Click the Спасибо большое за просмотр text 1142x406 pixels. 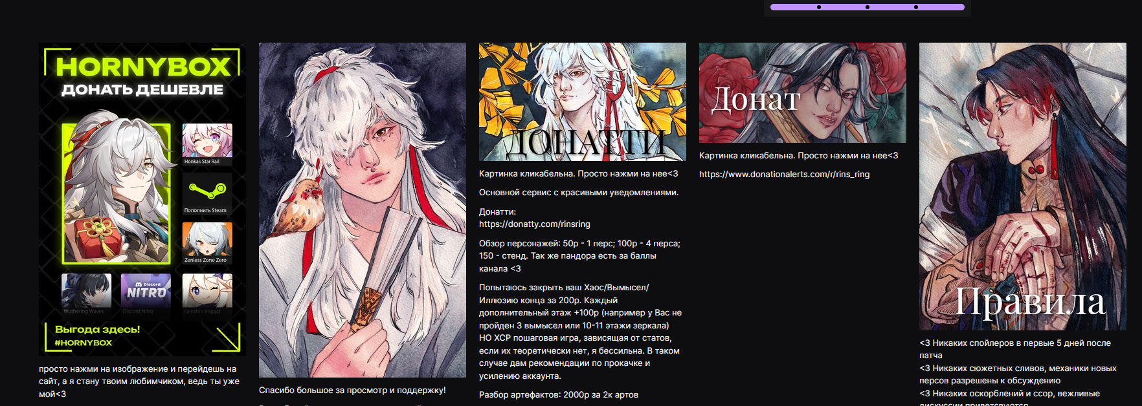point(352,390)
